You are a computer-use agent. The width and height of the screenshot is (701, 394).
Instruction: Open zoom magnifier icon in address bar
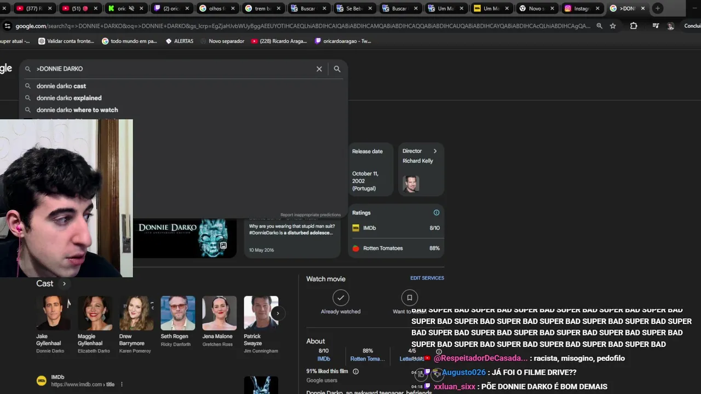600,26
